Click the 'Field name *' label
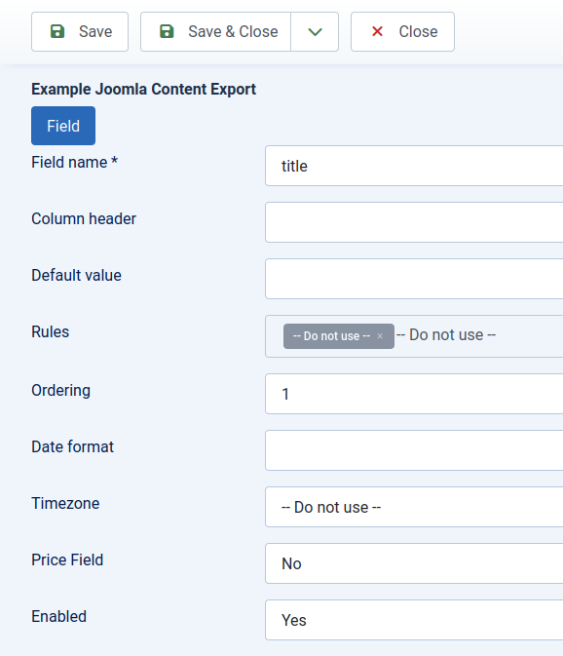This screenshot has width=563, height=656. [x=74, y=163]
